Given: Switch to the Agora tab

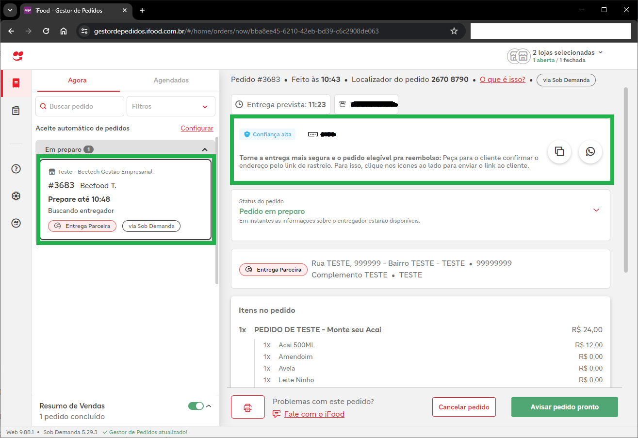Looking at the screenshot, I should click(78, 81).
